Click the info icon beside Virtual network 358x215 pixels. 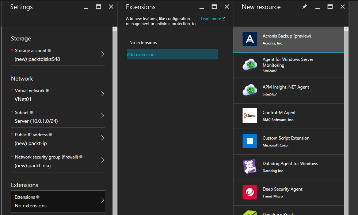pyautogui.click(x=47, y=90)
